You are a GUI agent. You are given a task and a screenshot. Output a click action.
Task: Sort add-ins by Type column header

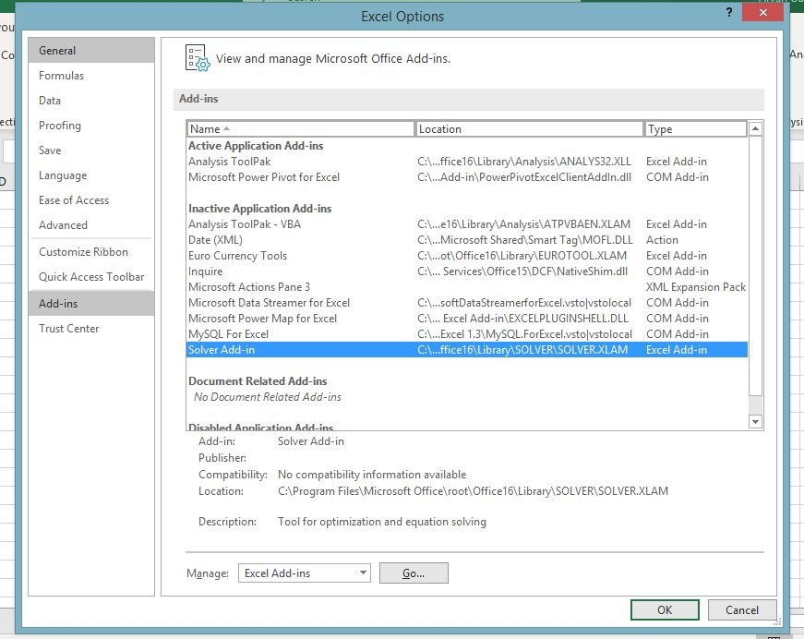[695, 129]
